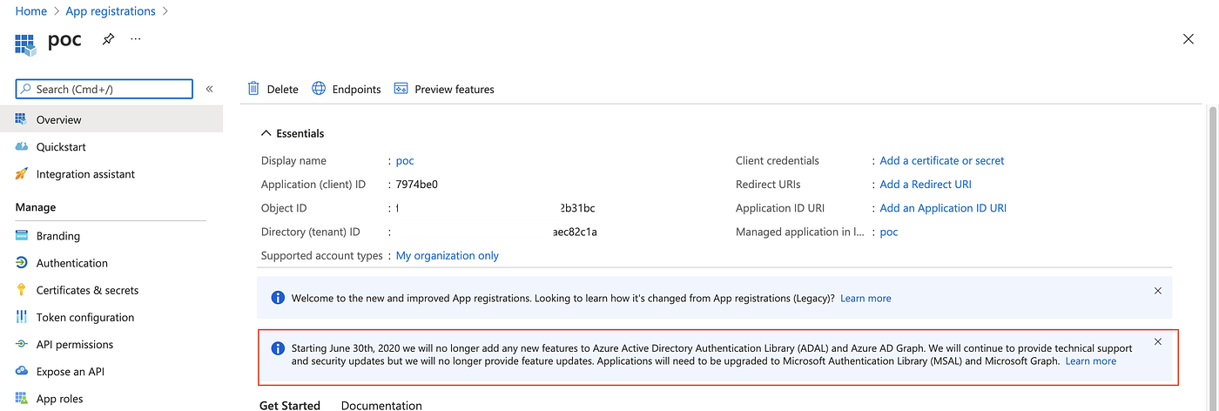The width and height of the screenshot is (1219, 411).
Task: Switch to the Get Started tab
Action: point(290,405)
